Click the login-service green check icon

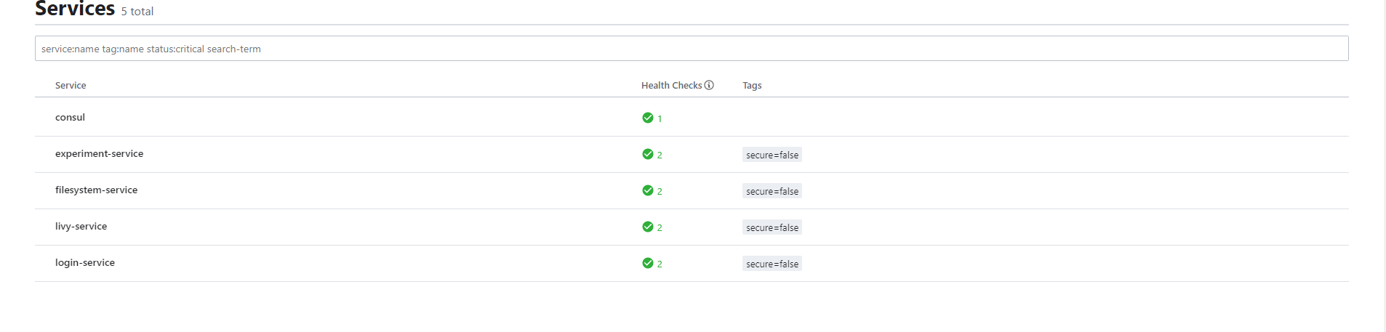647,263
